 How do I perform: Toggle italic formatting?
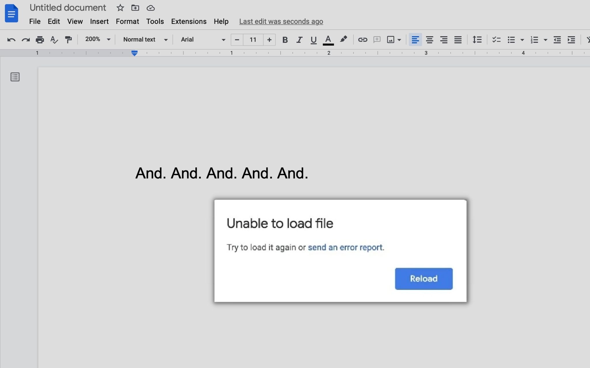(299, 40)
